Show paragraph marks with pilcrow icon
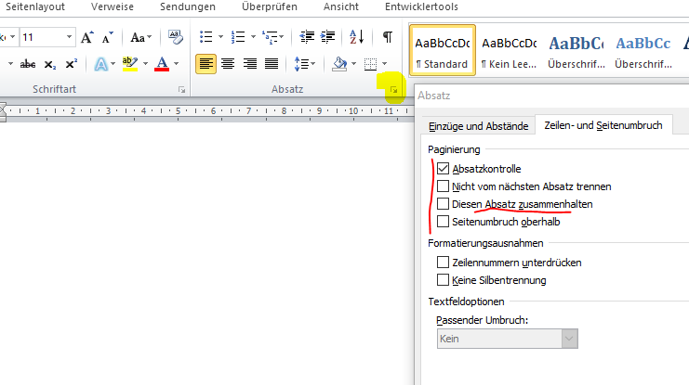This screenshot has width=689, height=385. coord(387,37)
